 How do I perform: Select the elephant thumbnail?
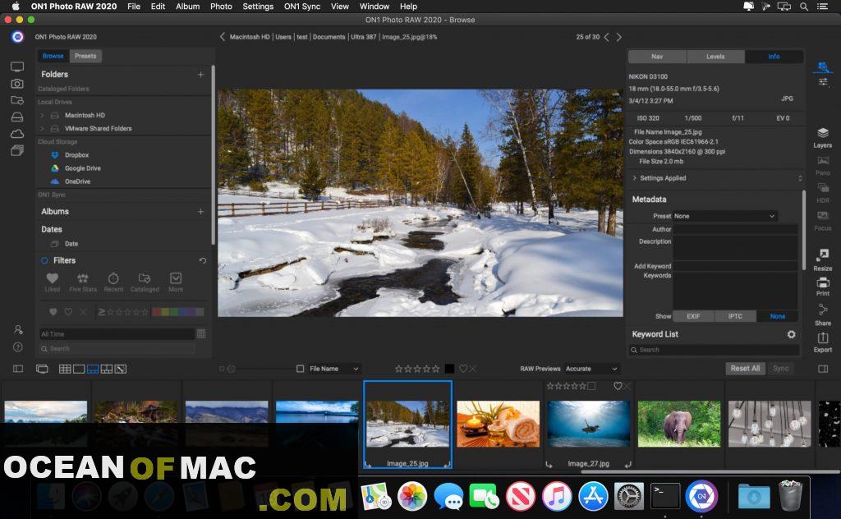[678, 424]
